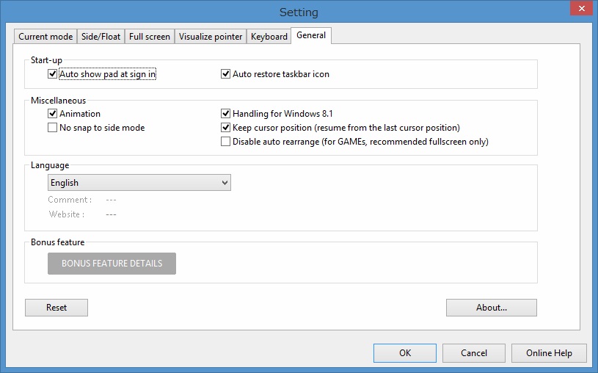Disable the Animation checkbox
This screenshot has width=598, height=373.
pos(53,114)
